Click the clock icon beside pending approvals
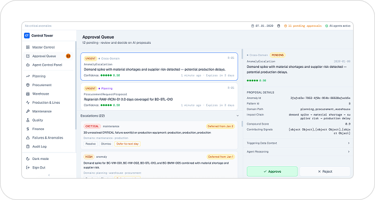The height and width of the screenshot is (200, 375). (x=285, y=26)
